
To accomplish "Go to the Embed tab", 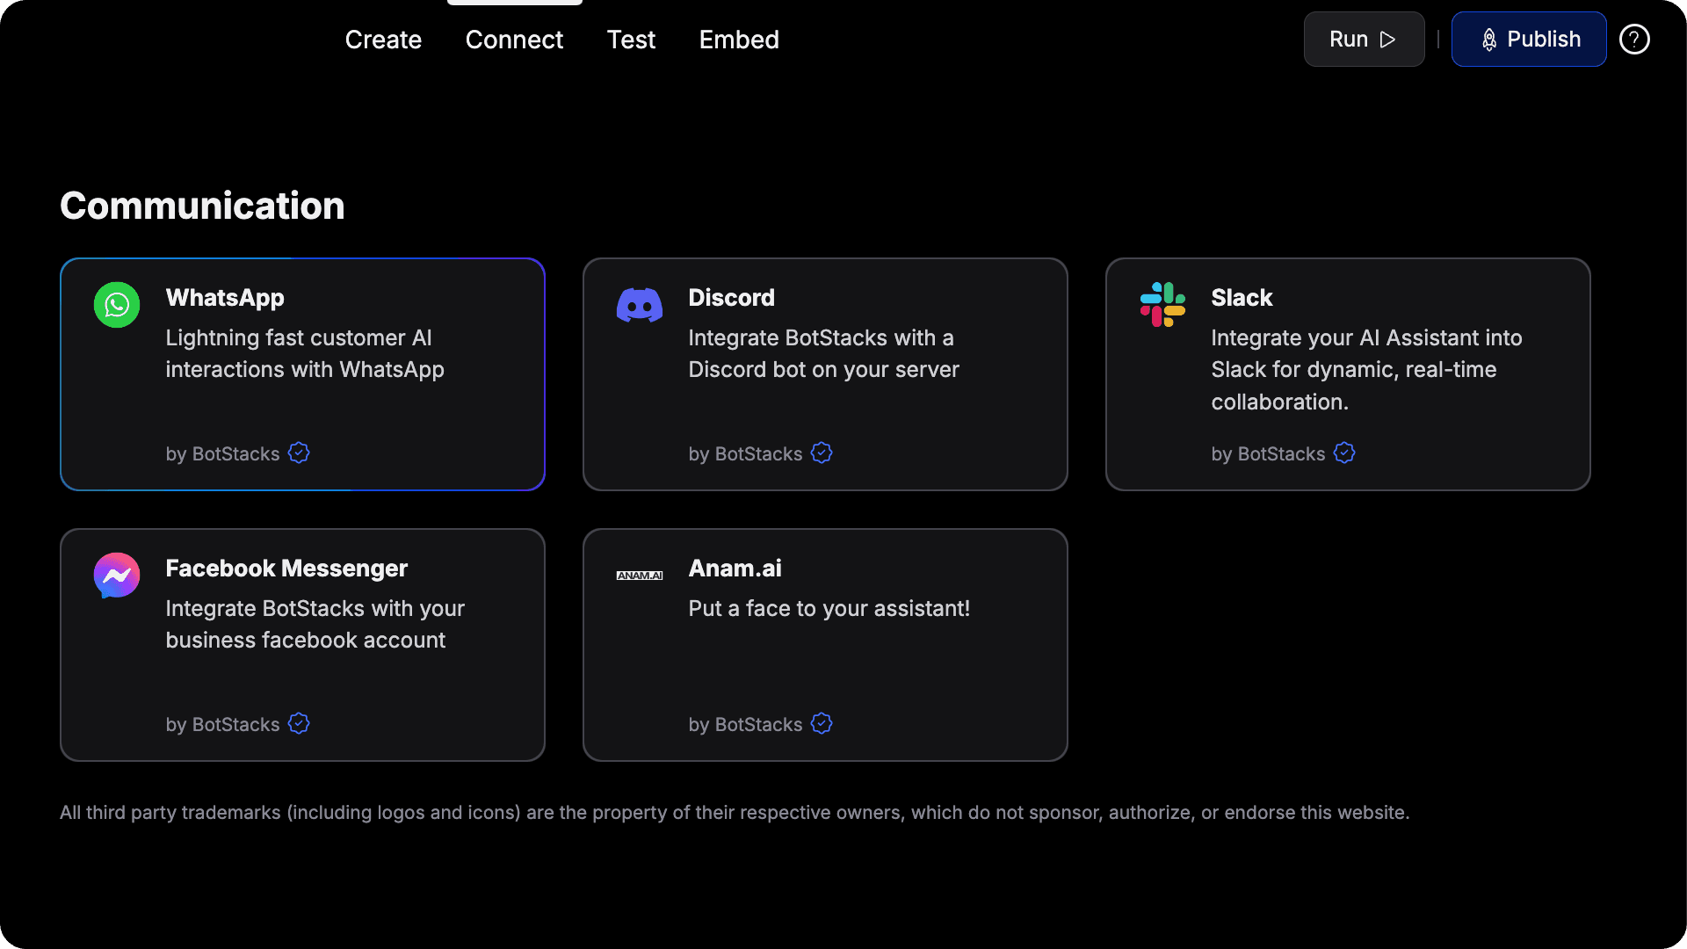I will coord(739,40).
